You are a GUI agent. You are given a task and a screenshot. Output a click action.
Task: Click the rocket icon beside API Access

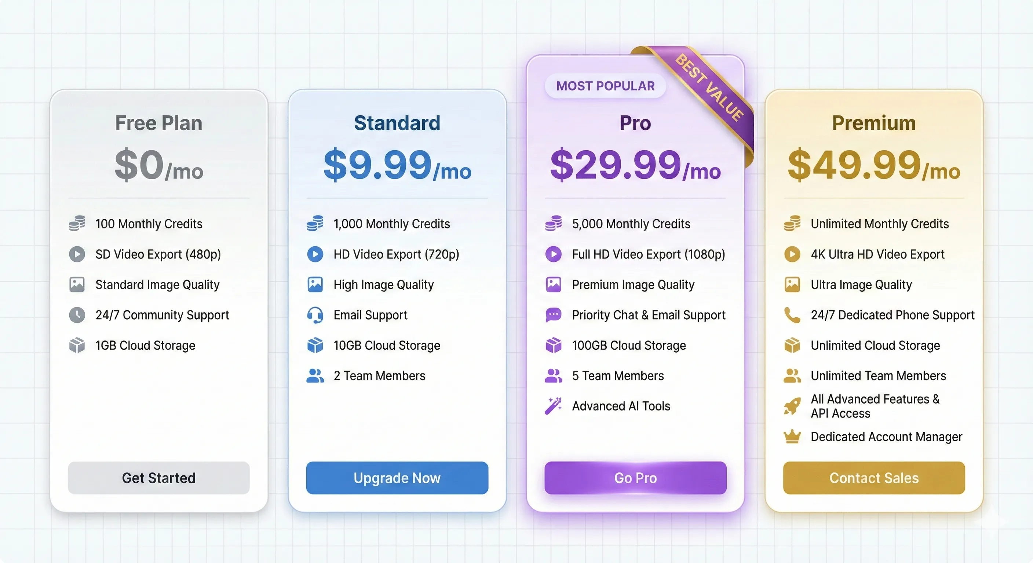(792, 405)
